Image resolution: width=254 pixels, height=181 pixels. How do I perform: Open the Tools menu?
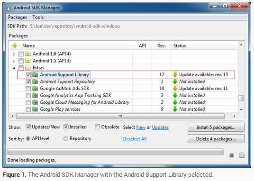38,17
